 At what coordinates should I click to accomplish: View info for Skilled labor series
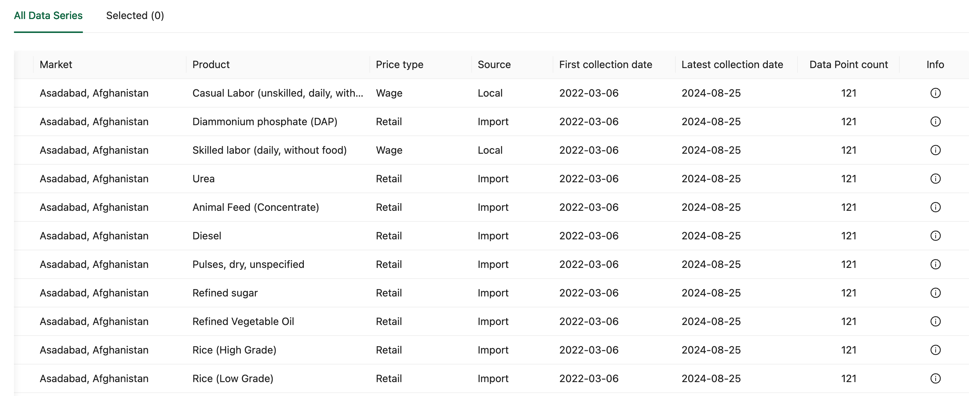(x=936, y=150)
